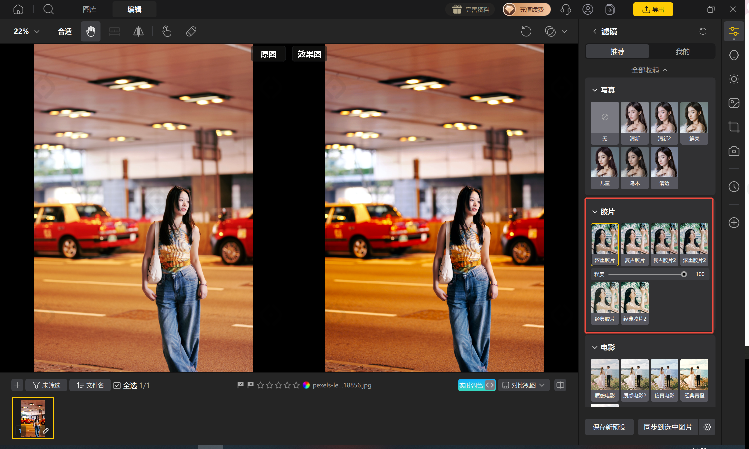Click the 程度 intensity slider handle
Screen dimensions: 749x449
pos(684,274)
